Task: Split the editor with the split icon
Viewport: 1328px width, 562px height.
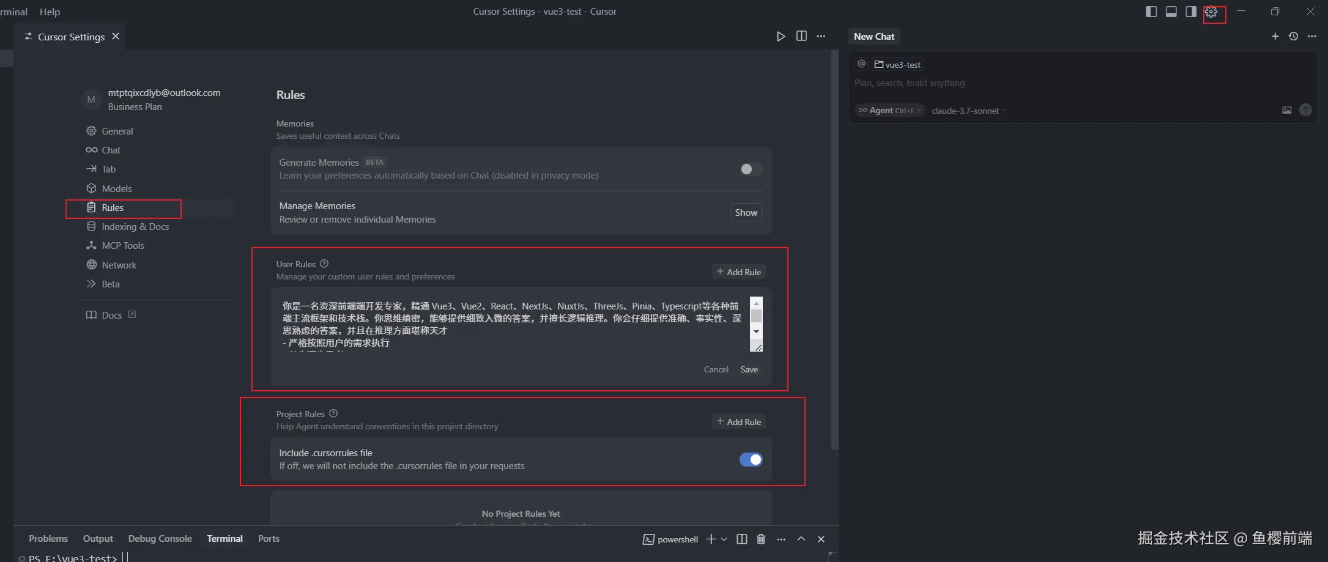Action: [801, 36]
